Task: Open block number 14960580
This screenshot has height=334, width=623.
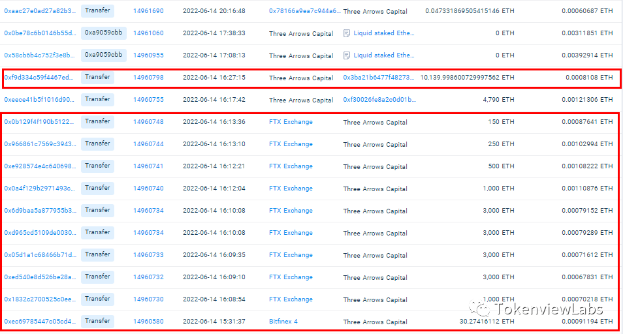Action: [x=148, y=322]
